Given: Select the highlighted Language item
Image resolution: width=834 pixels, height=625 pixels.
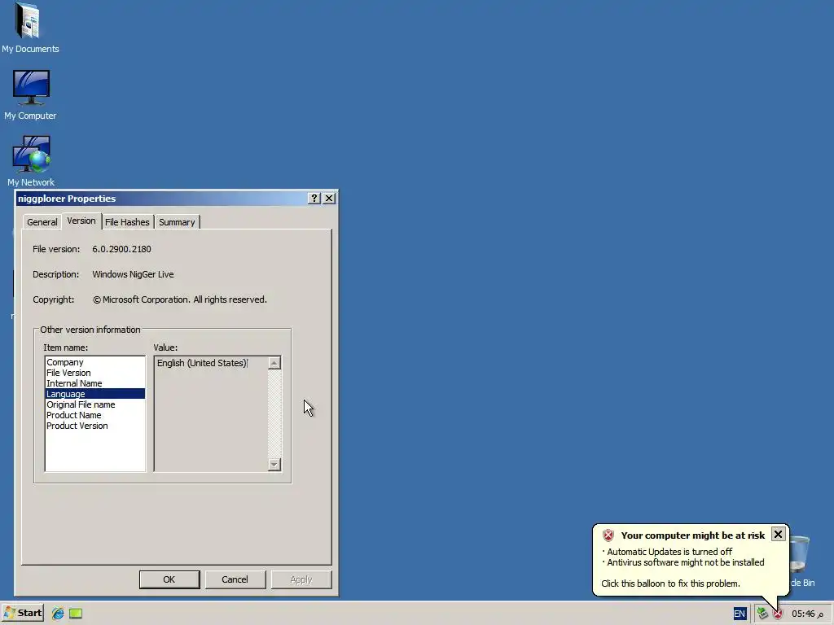Looking at the screenshot, I should coord(95,394).
